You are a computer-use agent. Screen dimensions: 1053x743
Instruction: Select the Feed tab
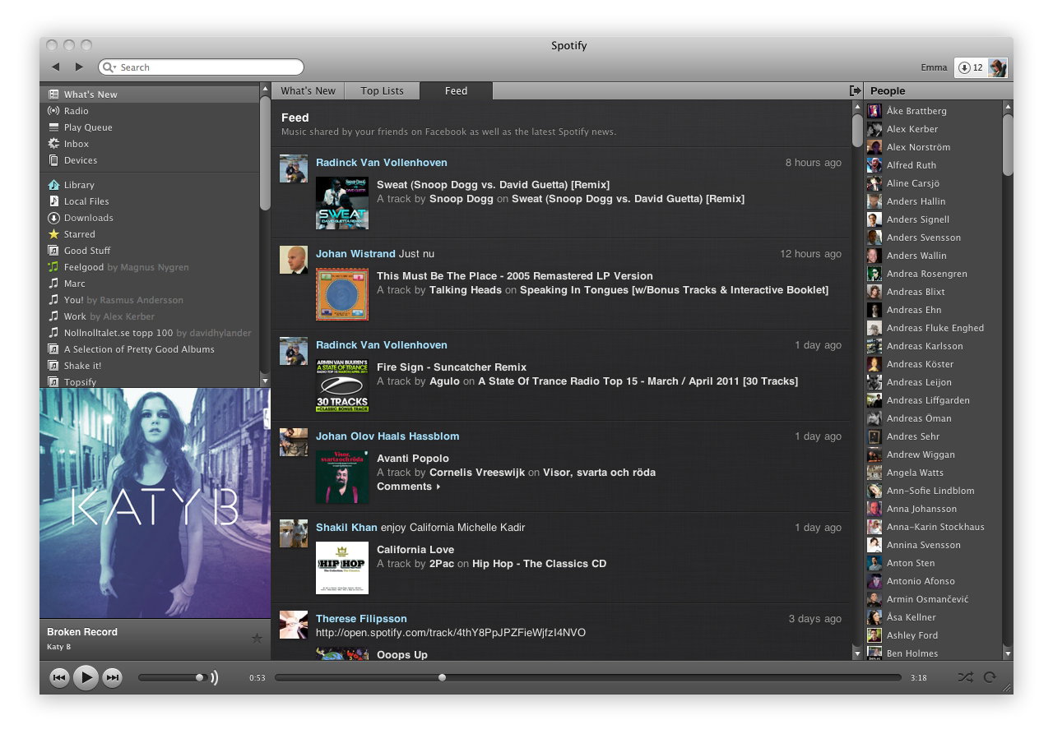coord(456,91)
